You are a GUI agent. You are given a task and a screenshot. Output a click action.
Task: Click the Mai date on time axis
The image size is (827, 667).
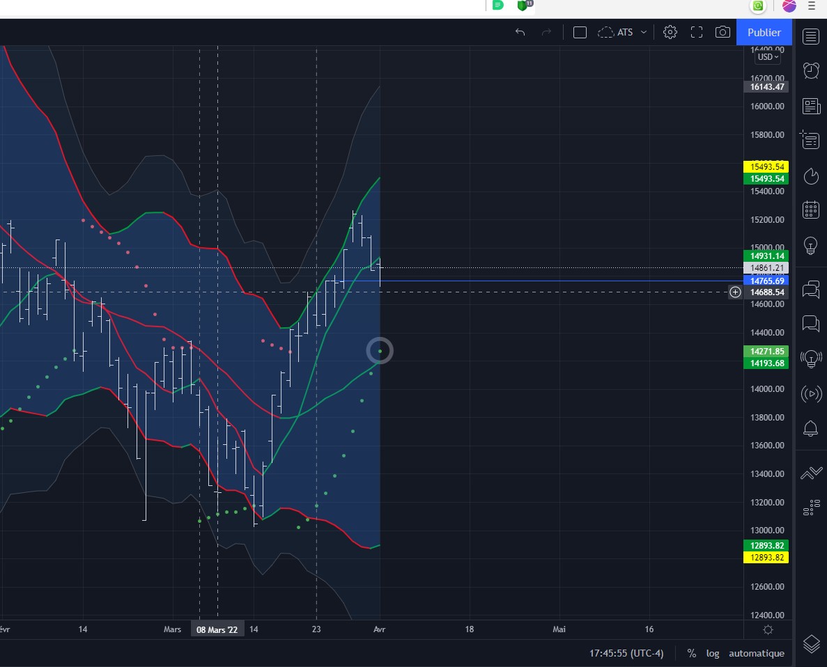coord(559,629)
